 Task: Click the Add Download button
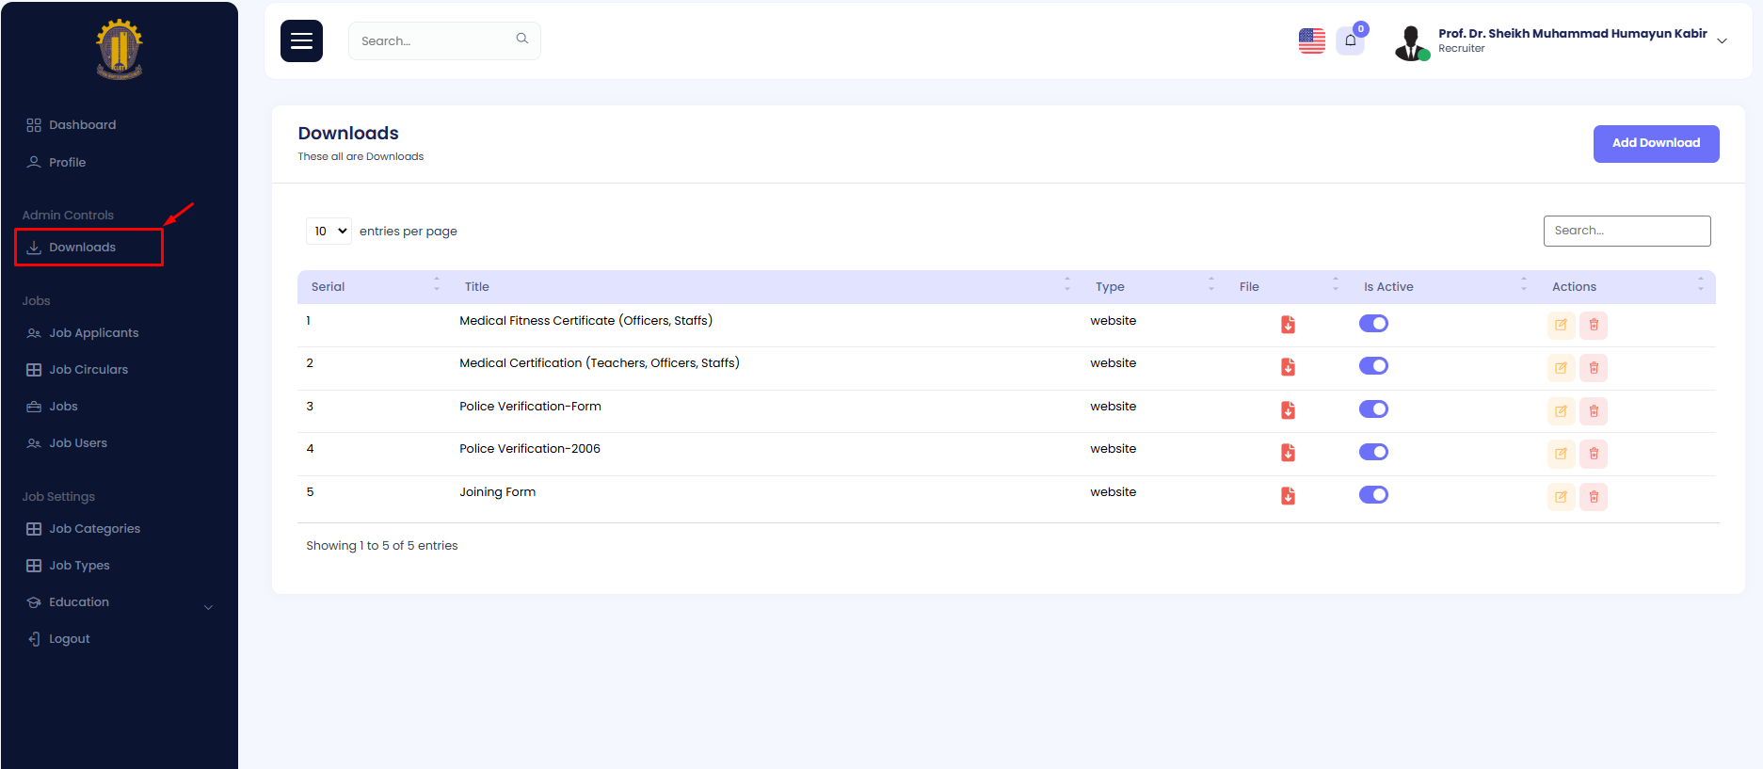tap(1655, 144)
